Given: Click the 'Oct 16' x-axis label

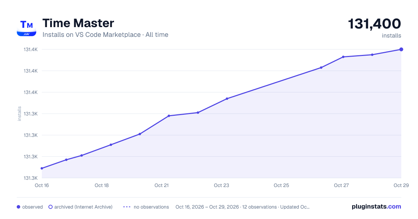Looking at the screenshot, I should tap(42, 185).
